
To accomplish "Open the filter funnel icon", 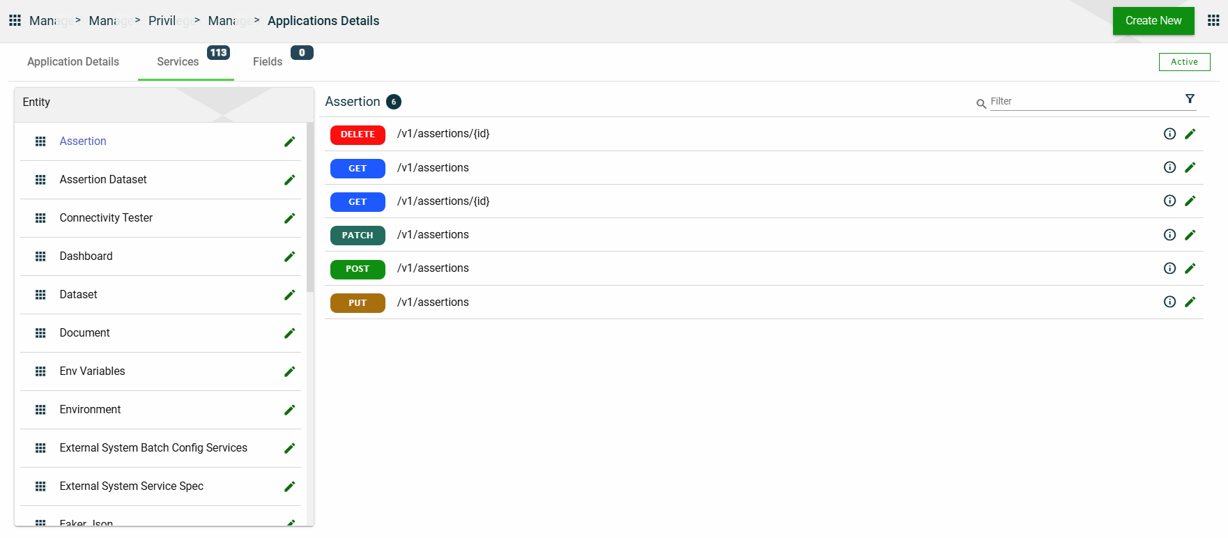I will coord(1190,99).
